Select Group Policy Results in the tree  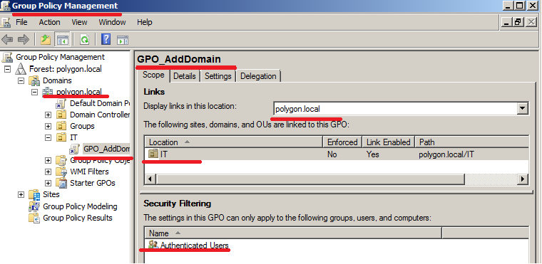pyautogui.click(x=78, y=218)
